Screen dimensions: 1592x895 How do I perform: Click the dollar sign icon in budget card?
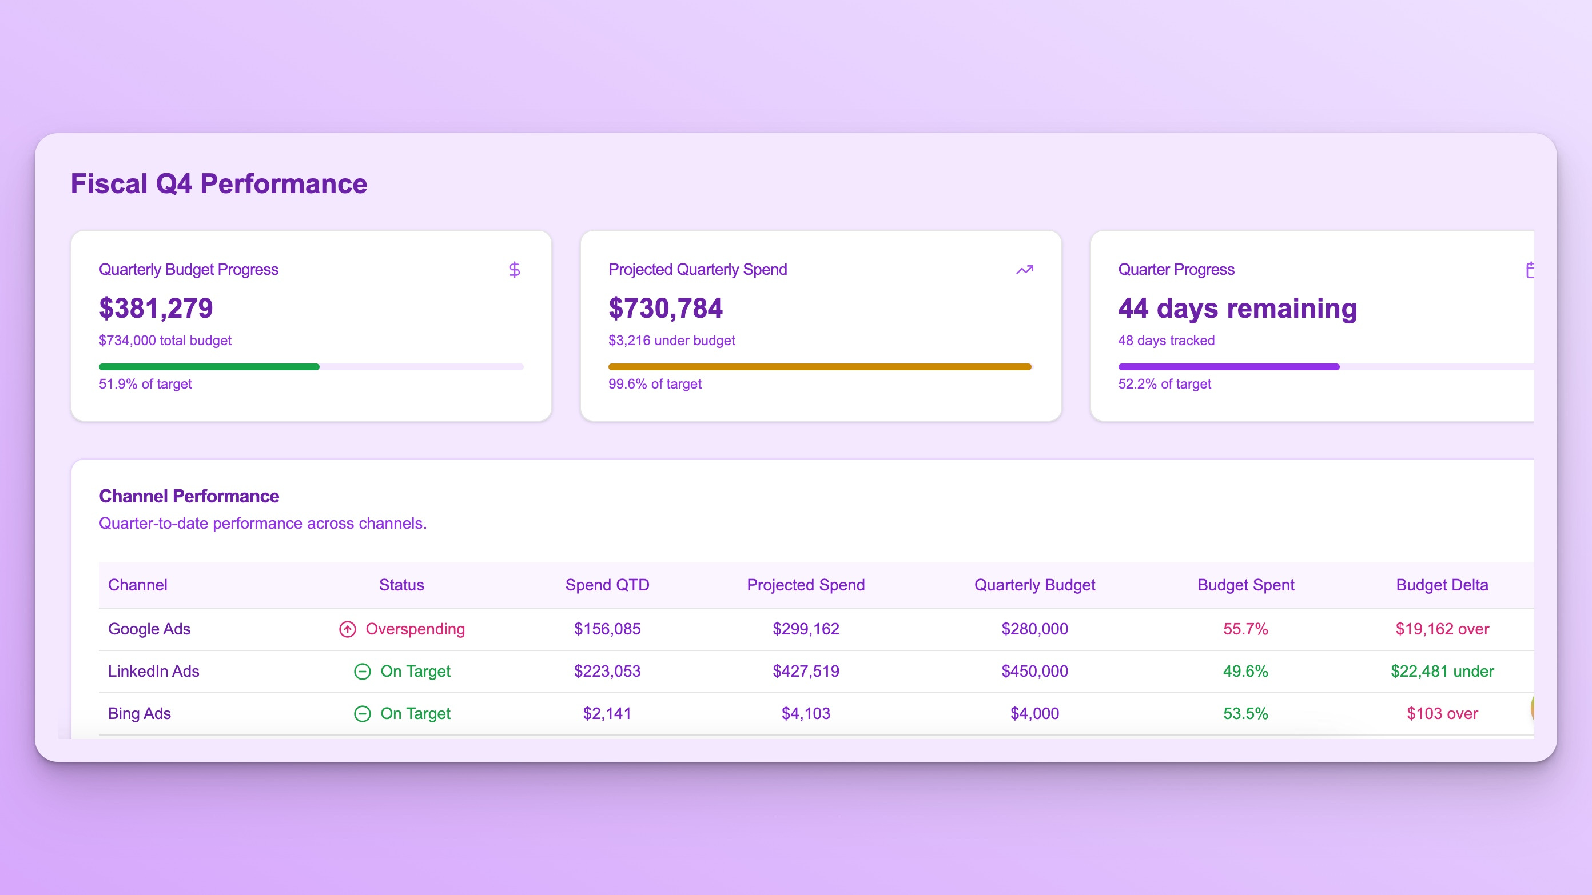point(514,270)
